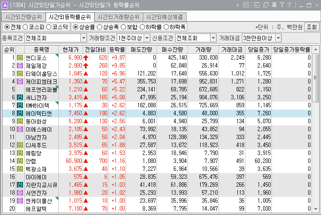Screen dimensions: 321x215
Task: Select the 코스닥 radio button
Action: coord(49,27)
